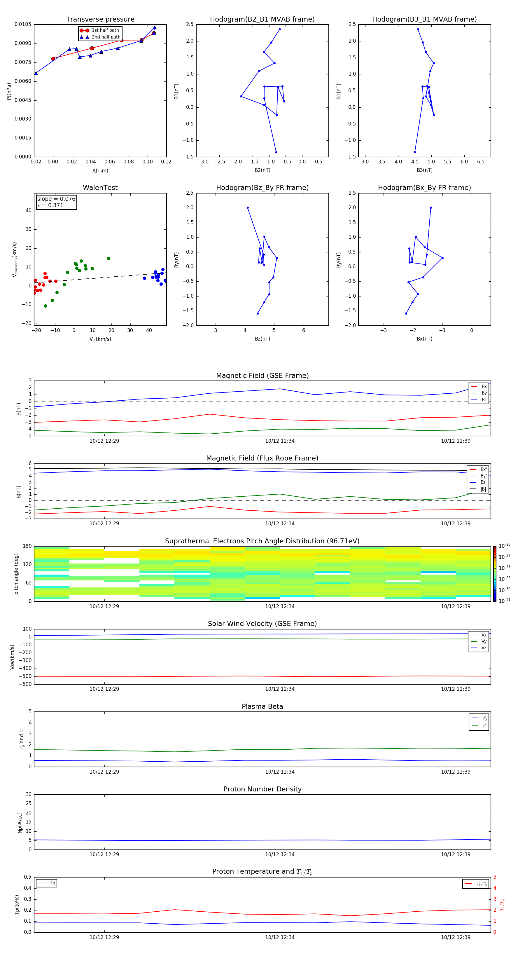525x963 pixels.
Task: Click the "Pt(nPa)" y-axis label
Action: [x=9, y=91]
